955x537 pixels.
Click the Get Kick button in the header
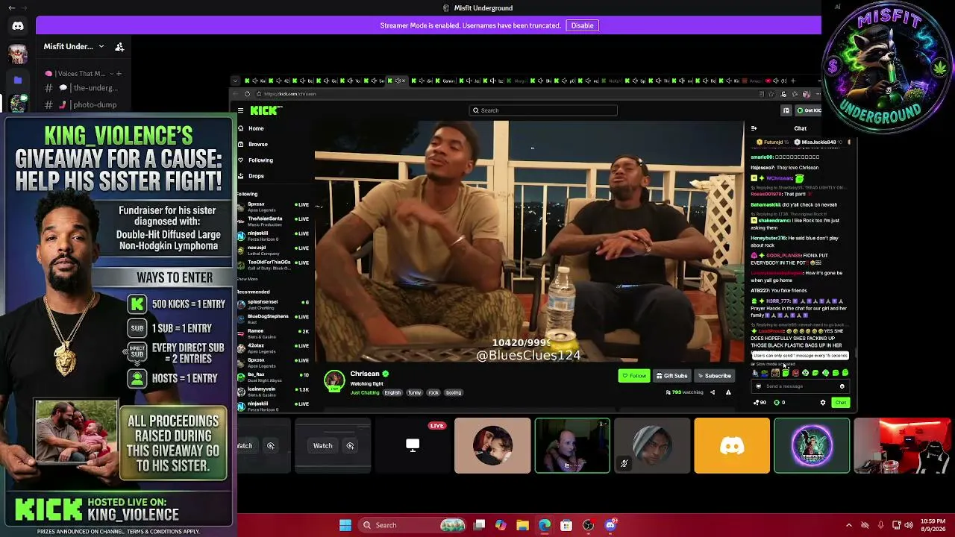(809, 110)
